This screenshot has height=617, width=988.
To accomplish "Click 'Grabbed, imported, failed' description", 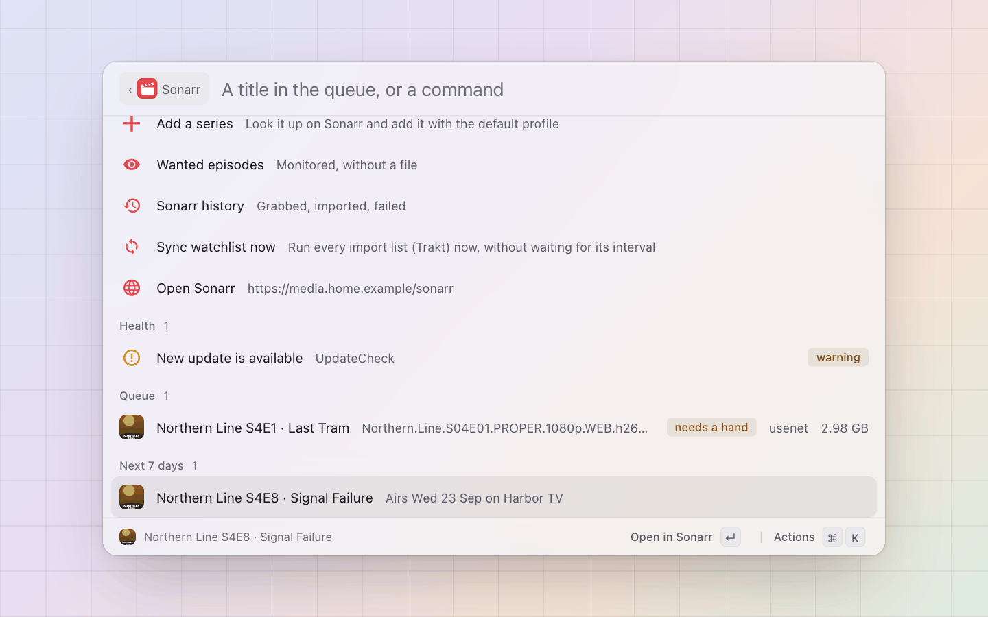I will tap(331, 206).
